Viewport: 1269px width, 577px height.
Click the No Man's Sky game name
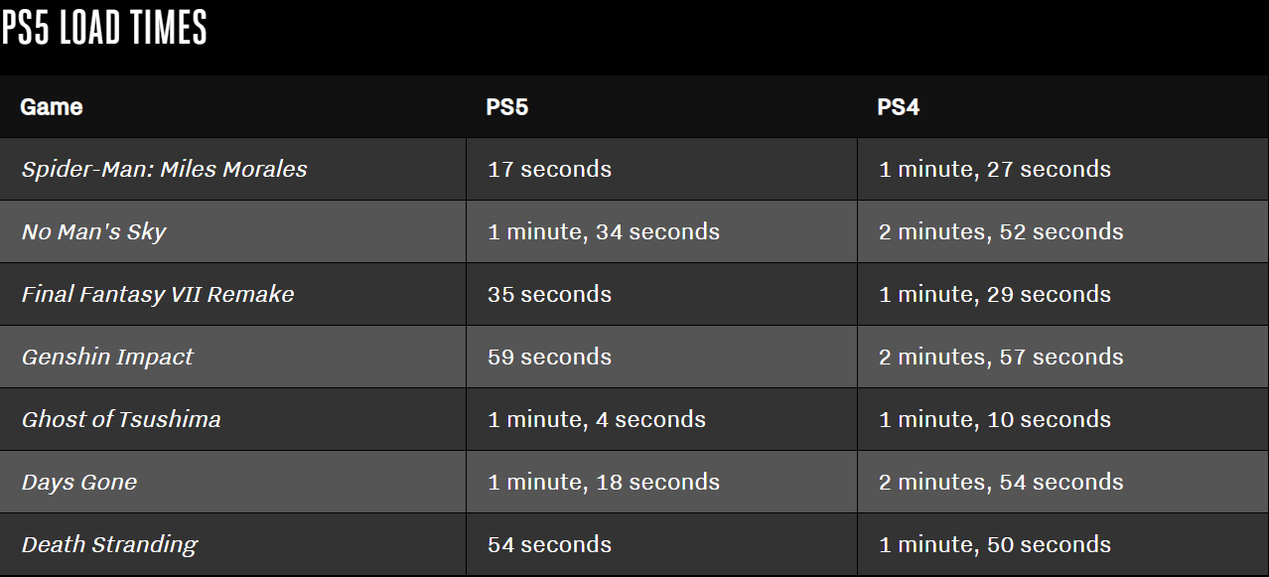(93, 231)
